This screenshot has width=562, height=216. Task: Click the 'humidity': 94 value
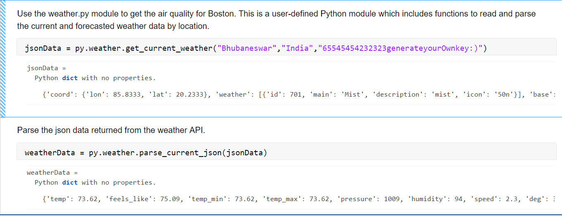(x=436, y=199)
